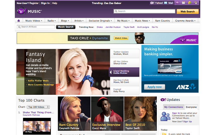Click the Fantasy Island headline

tap(35, 57)
